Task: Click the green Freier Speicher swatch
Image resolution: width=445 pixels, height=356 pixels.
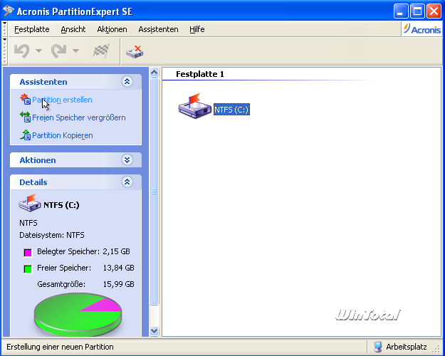Action: pos(28,269)
